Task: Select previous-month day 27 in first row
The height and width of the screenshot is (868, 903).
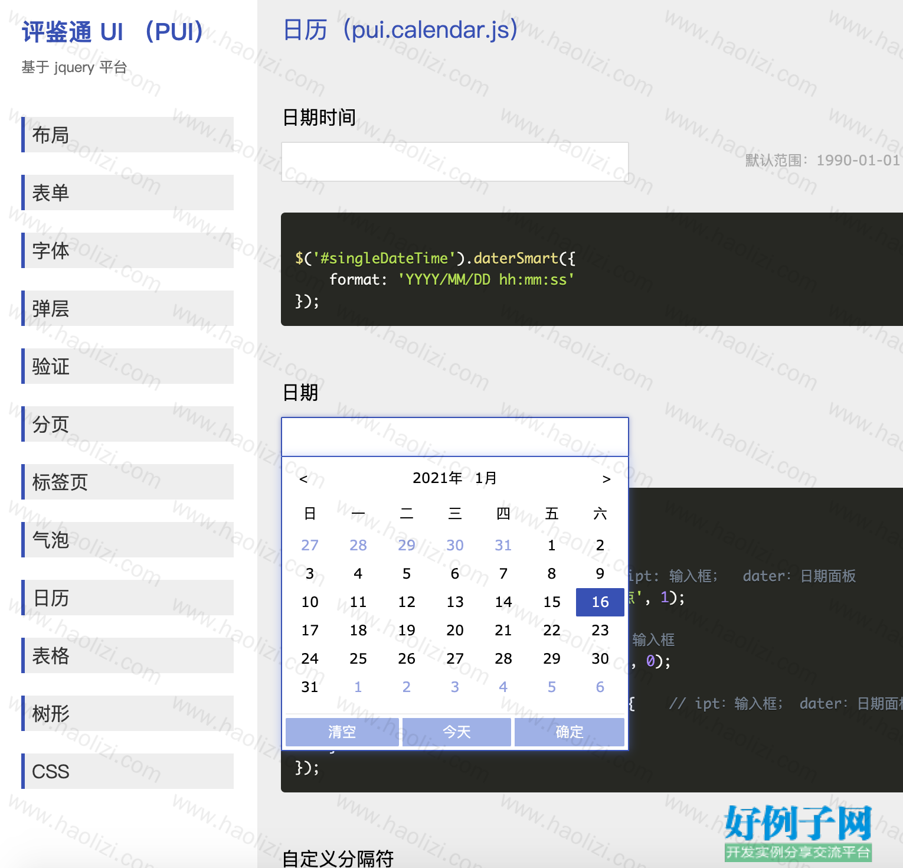Action: tap(310, 545)
